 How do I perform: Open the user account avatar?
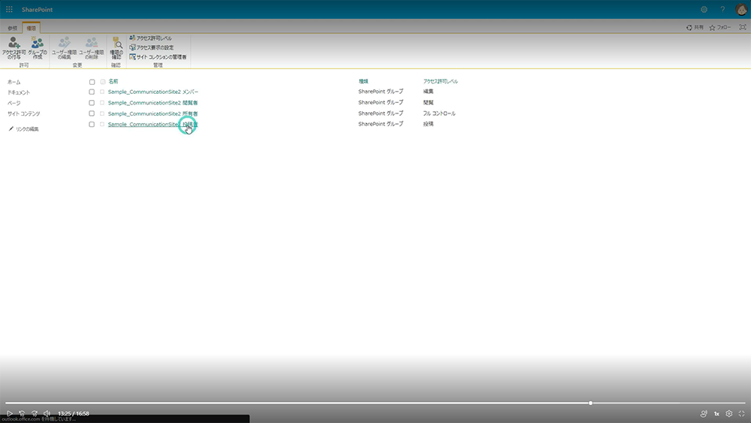(741, 10)
